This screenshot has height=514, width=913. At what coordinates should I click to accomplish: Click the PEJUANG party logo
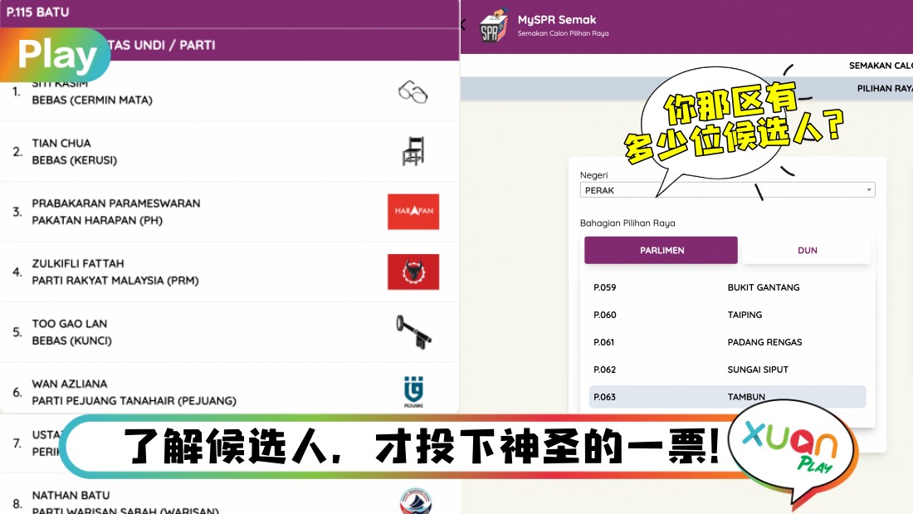coord(413,389)
